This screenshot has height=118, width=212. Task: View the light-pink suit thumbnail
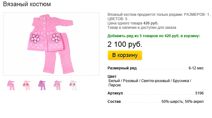coord(57,85)
